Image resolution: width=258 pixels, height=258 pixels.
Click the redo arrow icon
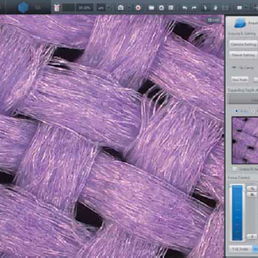coord(194,8)
